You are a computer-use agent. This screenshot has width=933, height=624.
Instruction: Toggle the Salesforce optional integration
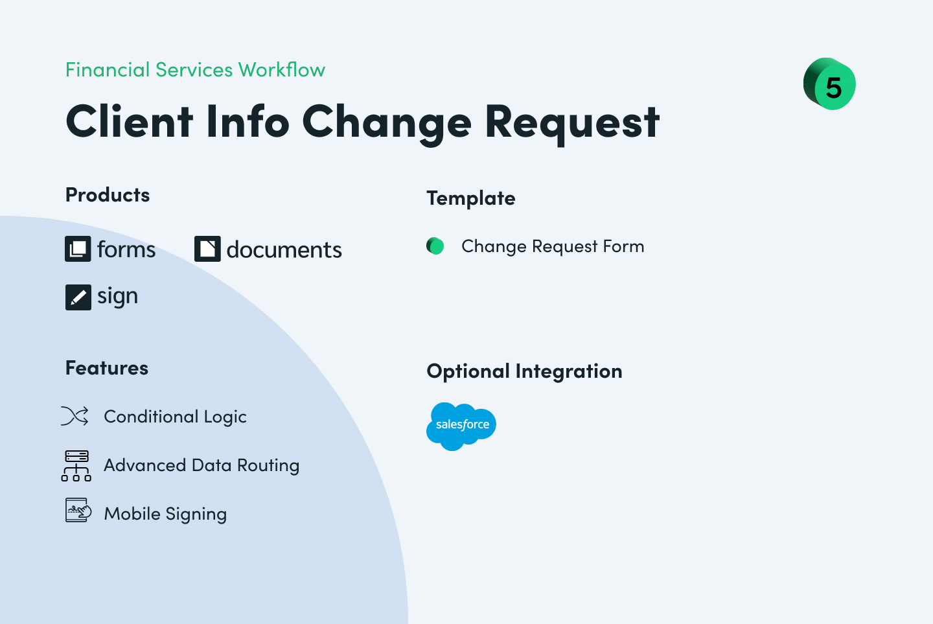[461, 426]
